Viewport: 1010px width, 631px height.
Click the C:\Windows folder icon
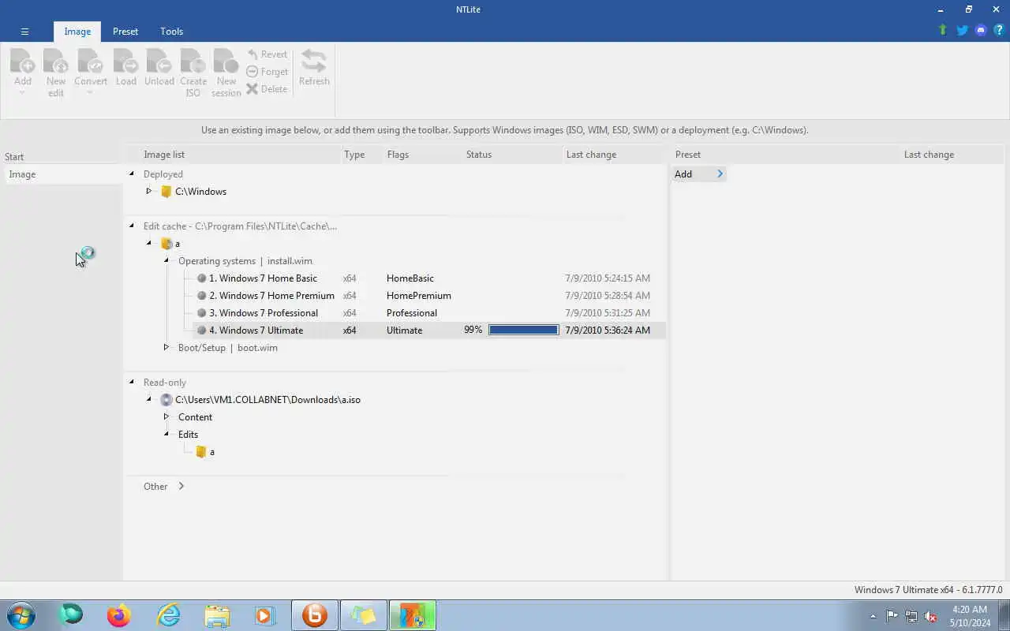coord(166,192)
